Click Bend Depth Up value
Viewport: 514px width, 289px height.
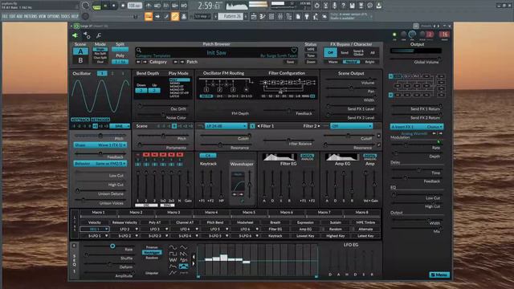click(154, 91)
